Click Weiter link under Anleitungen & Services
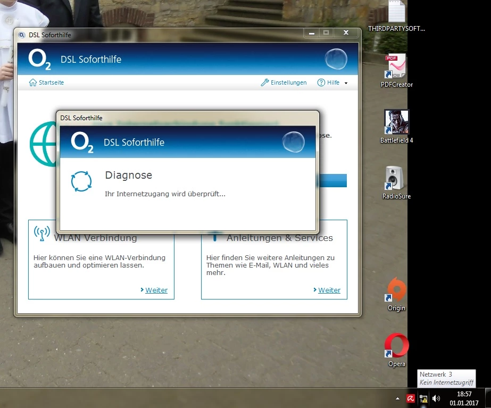 [329, 290]
